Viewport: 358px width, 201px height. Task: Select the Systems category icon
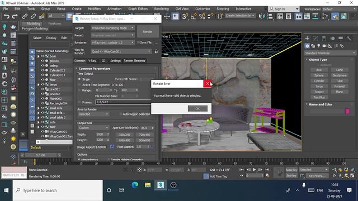coord(342,46)
